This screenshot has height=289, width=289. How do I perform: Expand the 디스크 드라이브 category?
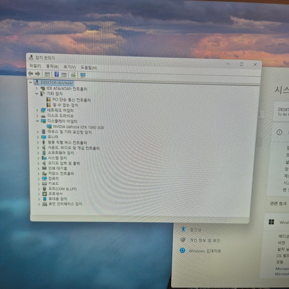click(x=37, y=116)
